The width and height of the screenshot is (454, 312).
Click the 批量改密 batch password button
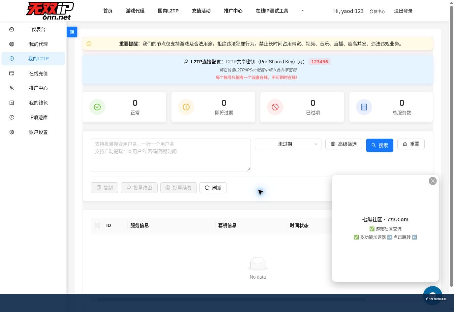[139, 188]
